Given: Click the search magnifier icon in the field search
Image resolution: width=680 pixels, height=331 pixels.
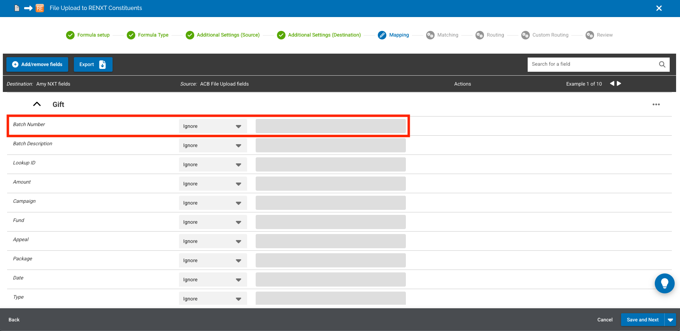Looking at the screenshot, I should click(662, 64).
